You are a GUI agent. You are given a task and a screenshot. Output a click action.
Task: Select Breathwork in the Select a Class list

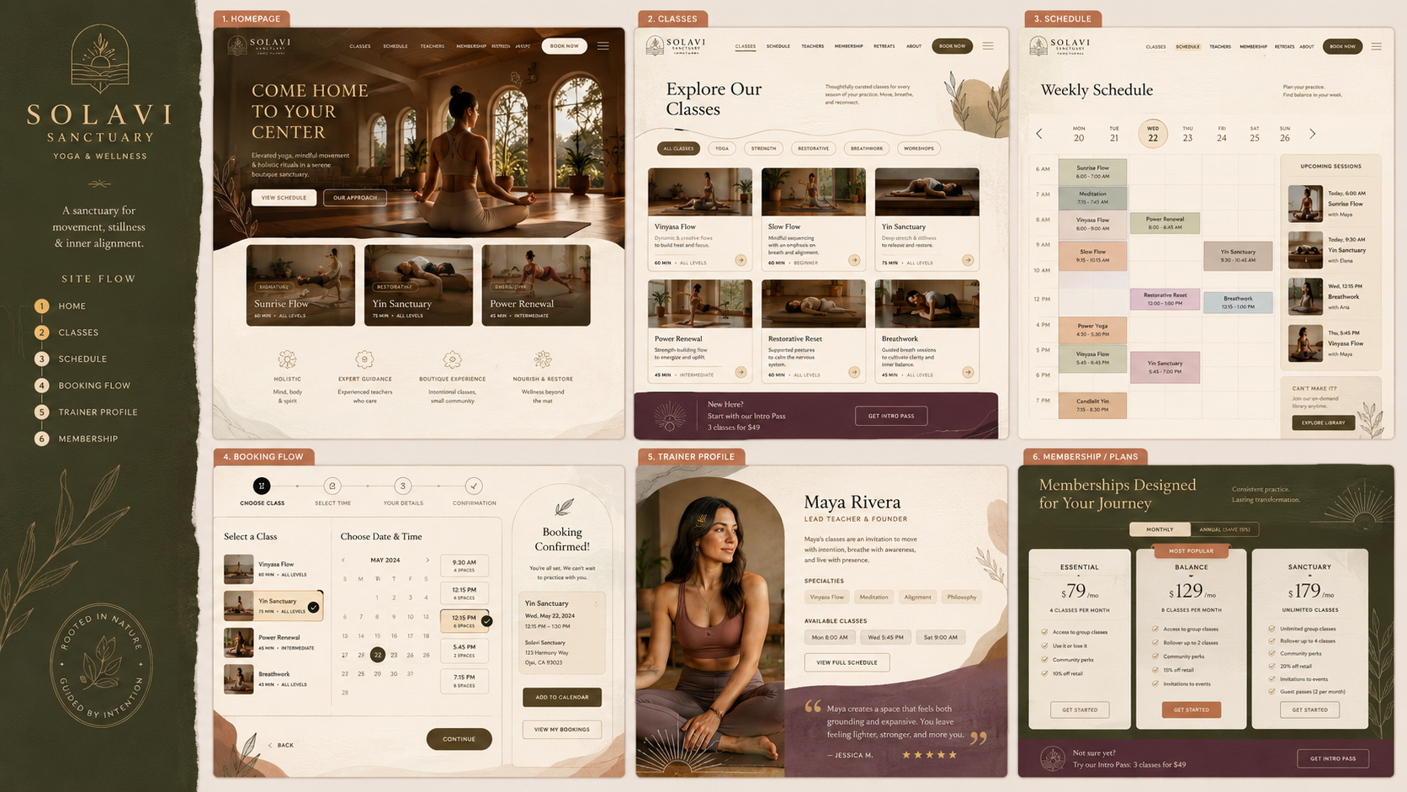(273, 678)
